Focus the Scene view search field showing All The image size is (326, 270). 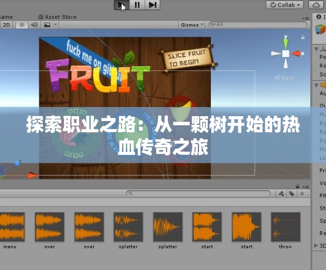258,25
